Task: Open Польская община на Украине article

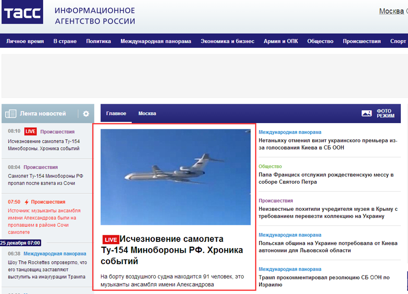Action: click(x=328, y=247)
